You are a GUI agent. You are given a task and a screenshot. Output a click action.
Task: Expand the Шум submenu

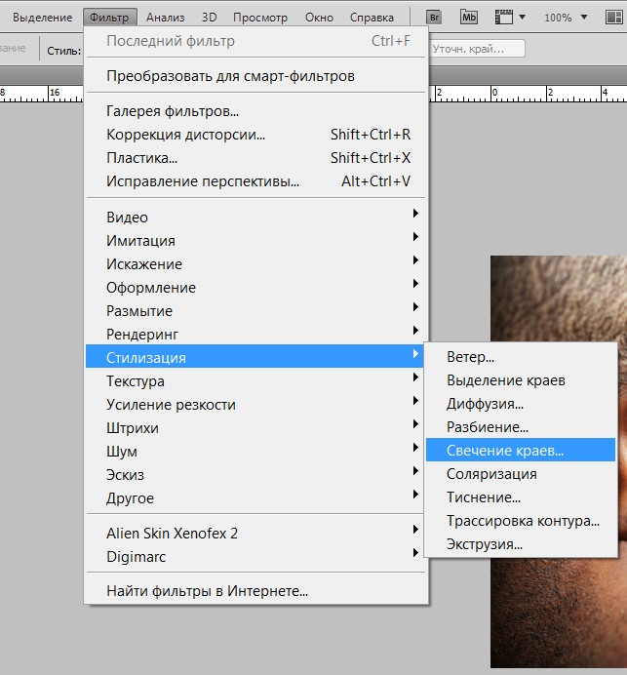[x=255, y=452]
